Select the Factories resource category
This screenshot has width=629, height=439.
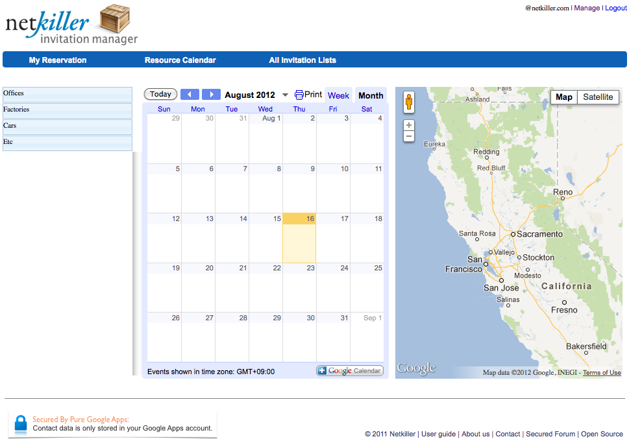coord(68,111)
